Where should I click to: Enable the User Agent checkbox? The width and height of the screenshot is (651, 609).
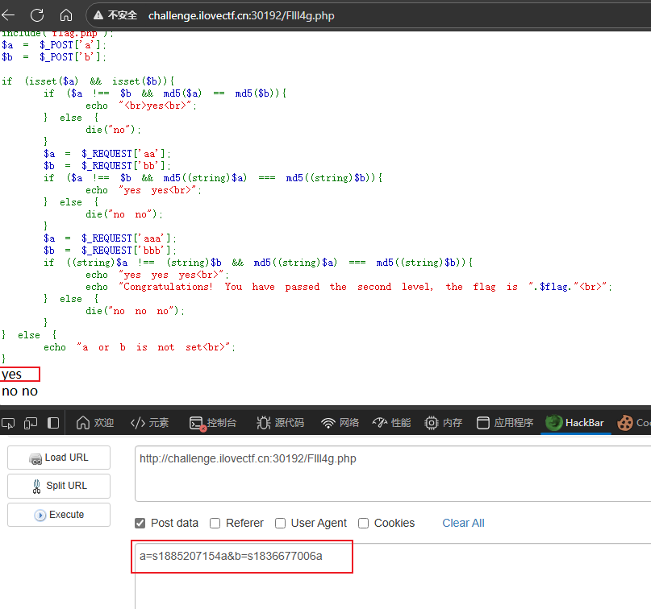280,523
